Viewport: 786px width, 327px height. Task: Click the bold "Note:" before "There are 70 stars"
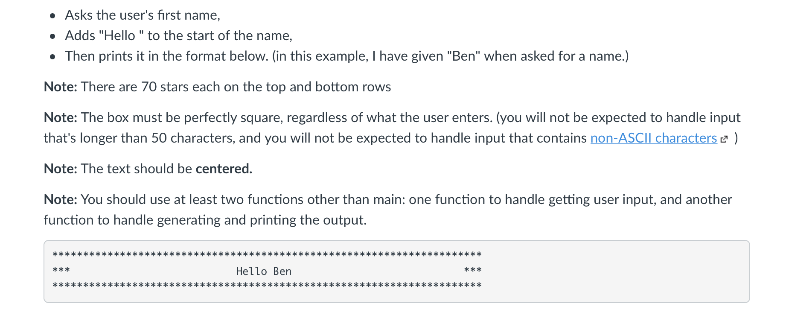point(61,87)
